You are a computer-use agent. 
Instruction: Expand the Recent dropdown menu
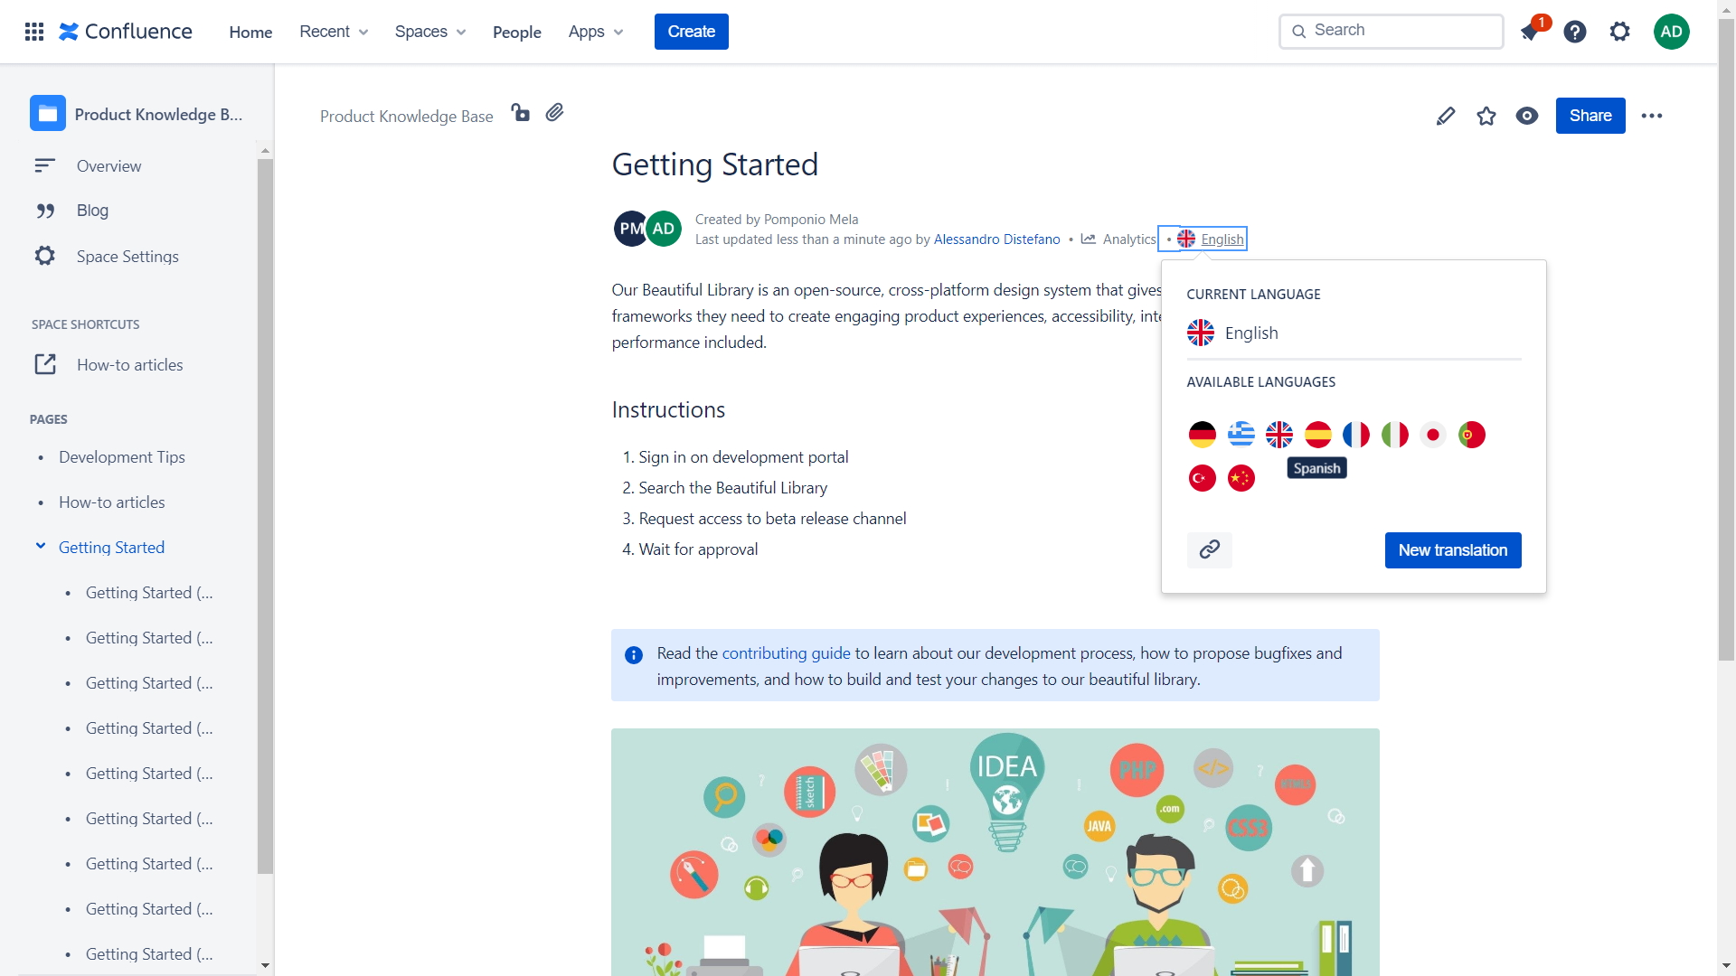coord(334,32)
